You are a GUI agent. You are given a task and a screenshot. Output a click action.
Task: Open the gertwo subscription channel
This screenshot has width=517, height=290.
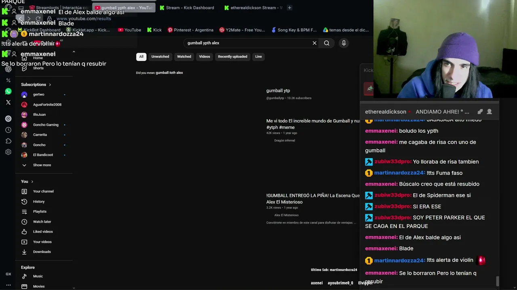(x=39, y=95)
